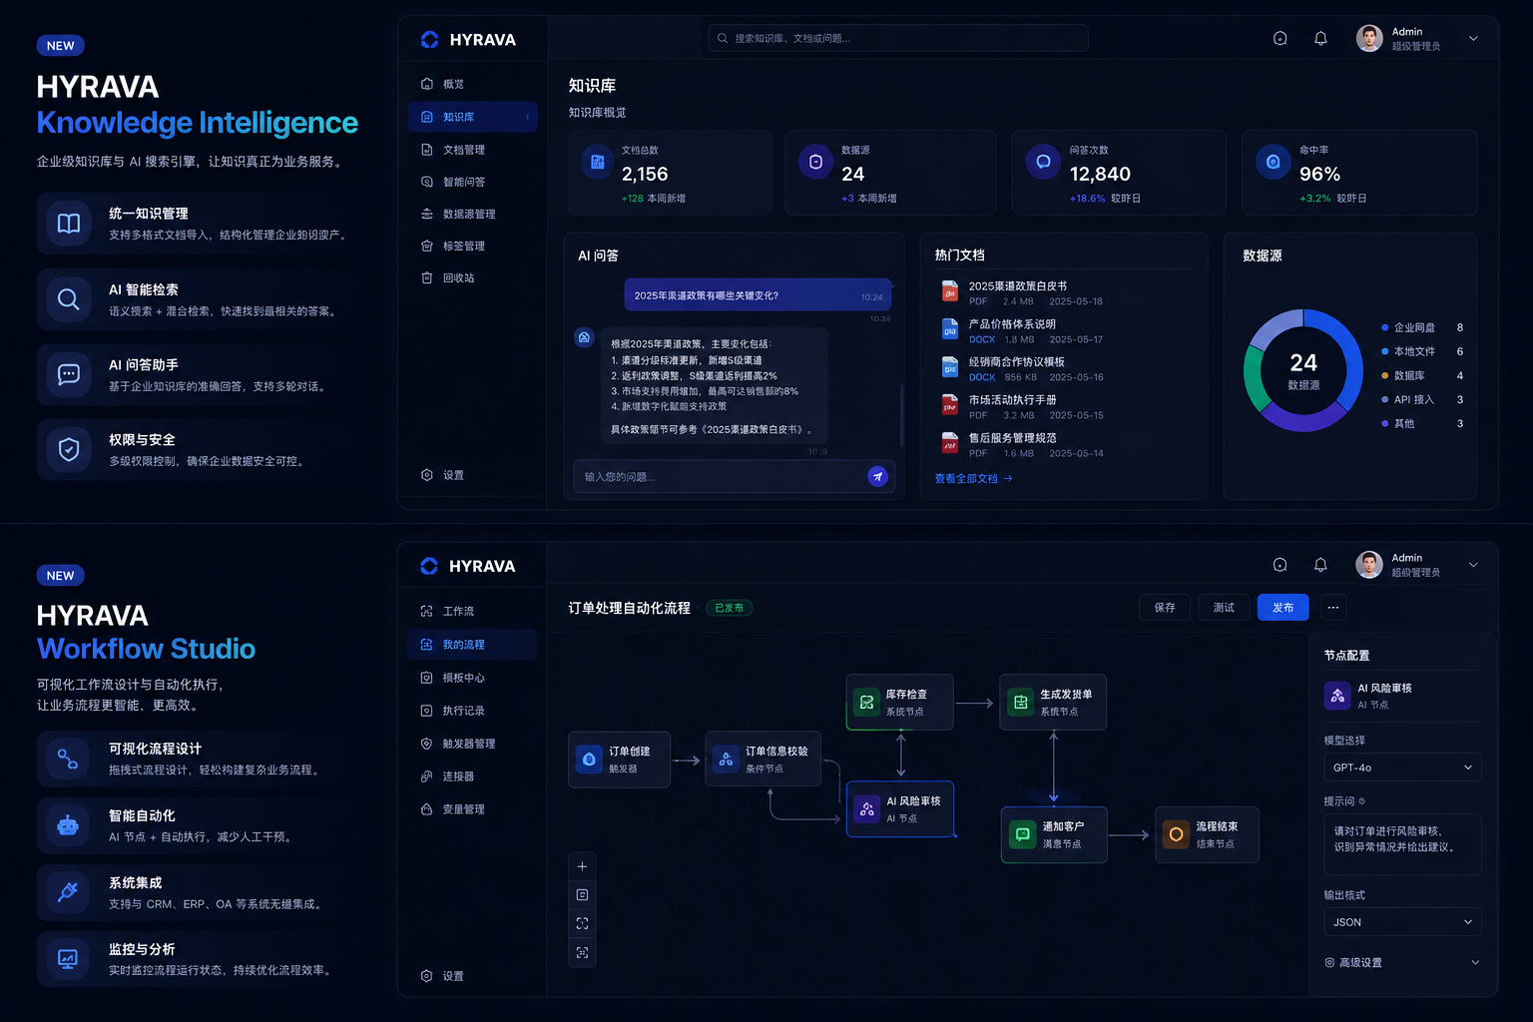Open 回收站 in the sidebar
Viewport: 1533px width, 1022px height.
tap(472, 277)
